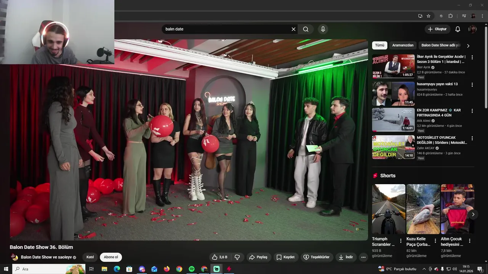
Task: Launch Microsoft Edge from taskbar
Action: (x=117, y=269)
